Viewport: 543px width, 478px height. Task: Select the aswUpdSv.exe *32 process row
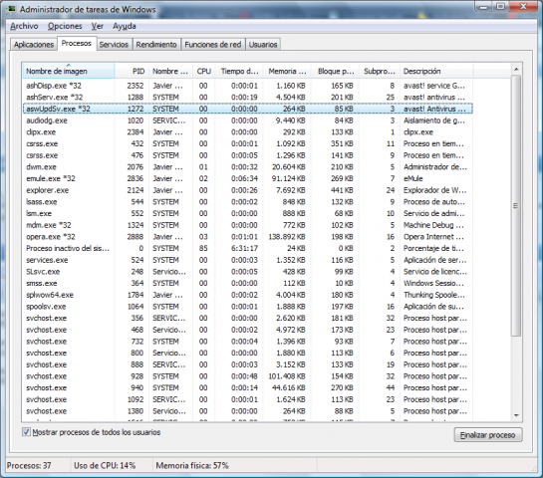click(x=248, y=109)
